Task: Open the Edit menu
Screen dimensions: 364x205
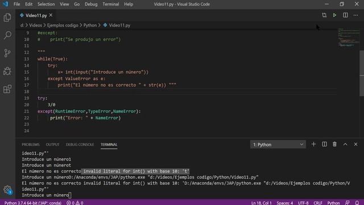Action: click(28, 4)
